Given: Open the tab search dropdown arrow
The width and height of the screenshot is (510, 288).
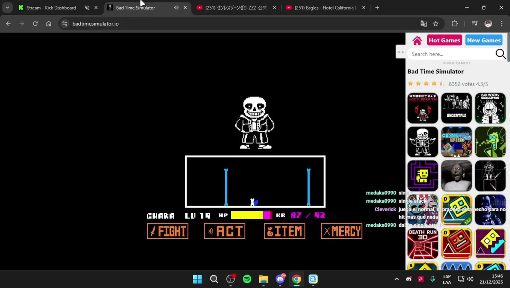Looking at the screenshot, I should click(7, 8).
